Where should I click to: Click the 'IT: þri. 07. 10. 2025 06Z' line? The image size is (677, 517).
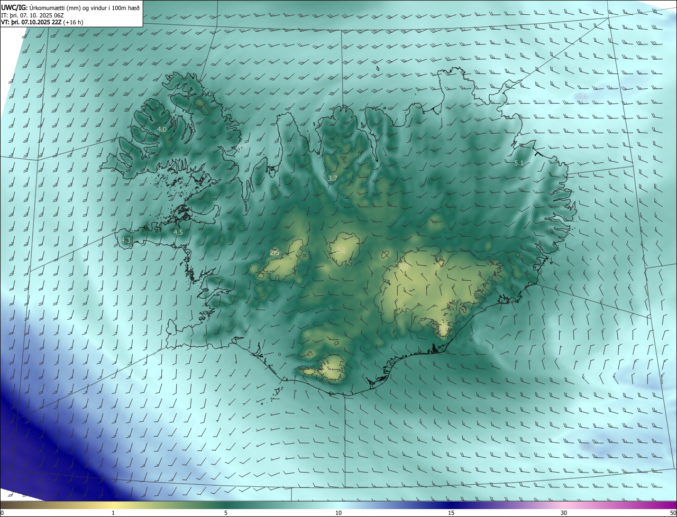click(x=32, y=15)
